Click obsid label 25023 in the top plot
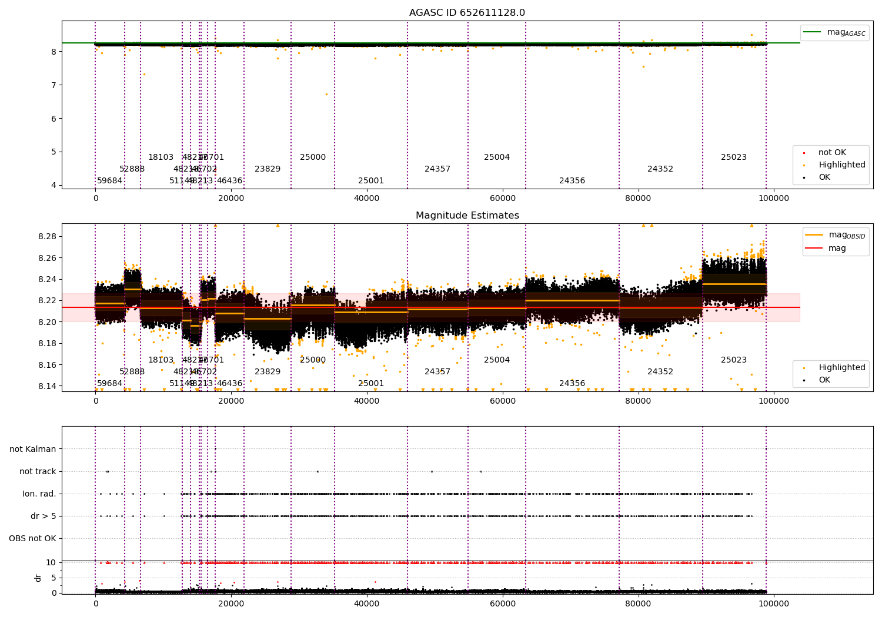This screenshot has height=617, width=882. [x=734, y=157]
